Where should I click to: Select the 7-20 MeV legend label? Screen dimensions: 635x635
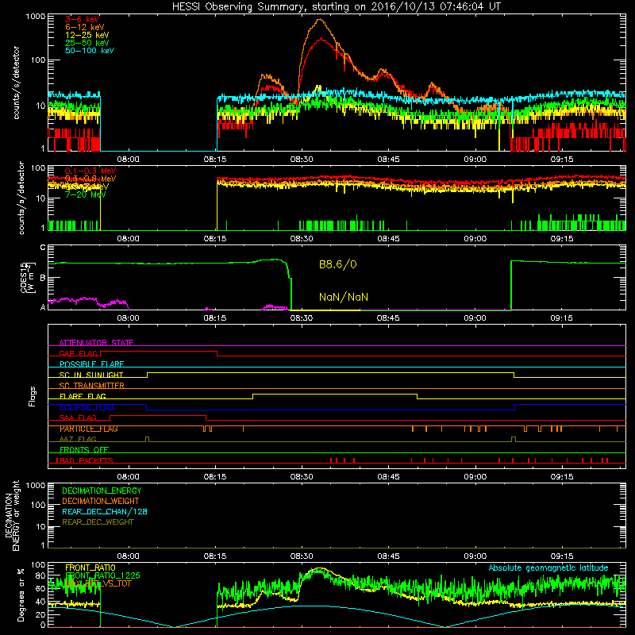(x=86, y=194)
